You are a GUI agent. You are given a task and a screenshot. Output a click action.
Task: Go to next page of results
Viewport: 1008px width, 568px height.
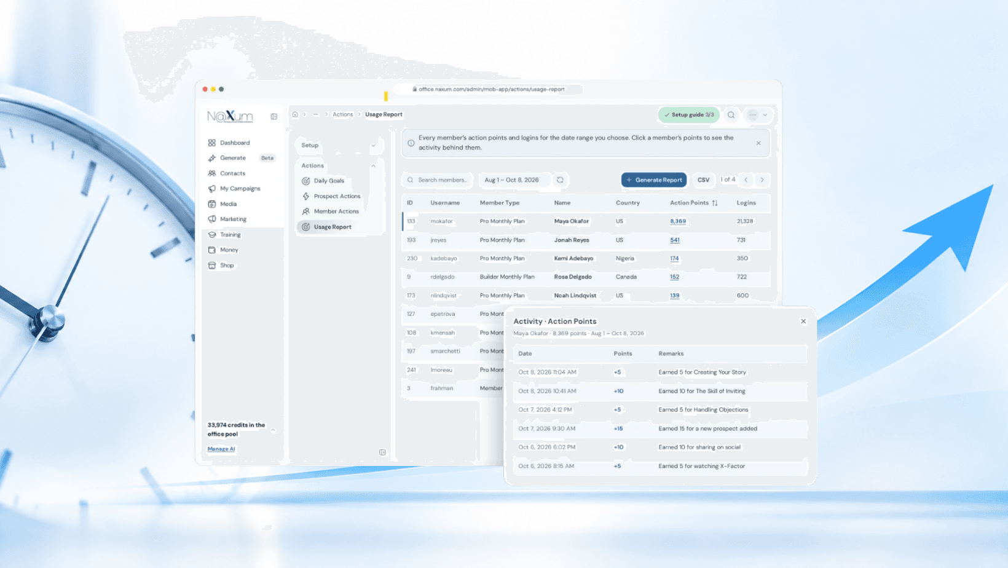click(762, 180)
